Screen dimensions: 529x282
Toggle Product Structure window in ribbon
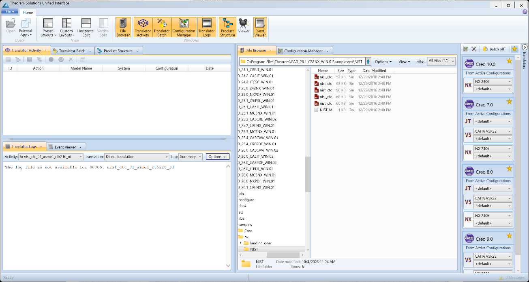tap(227, 28)
